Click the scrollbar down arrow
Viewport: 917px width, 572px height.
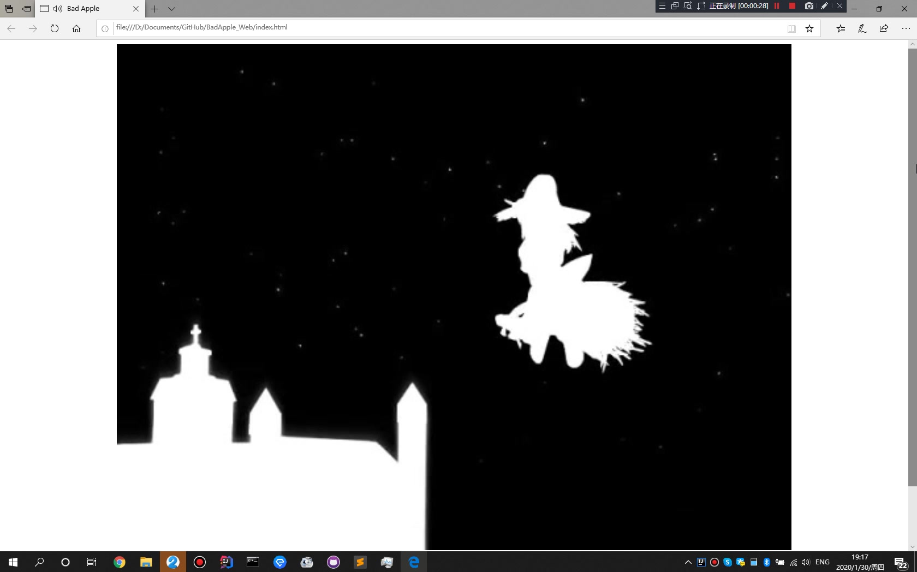[912, 546]
